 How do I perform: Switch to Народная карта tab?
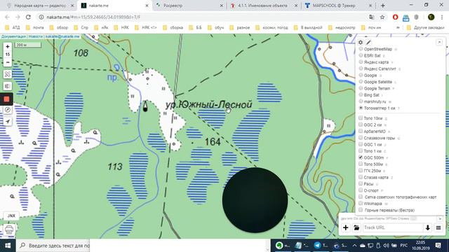(40, 6)
